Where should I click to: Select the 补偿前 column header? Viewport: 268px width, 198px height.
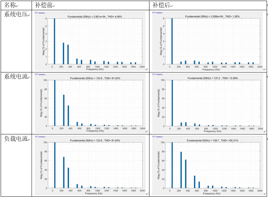(44, 5)
